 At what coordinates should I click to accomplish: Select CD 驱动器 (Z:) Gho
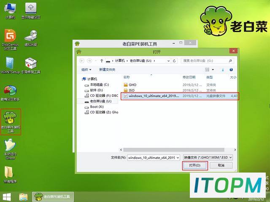[x=101, y=112]
